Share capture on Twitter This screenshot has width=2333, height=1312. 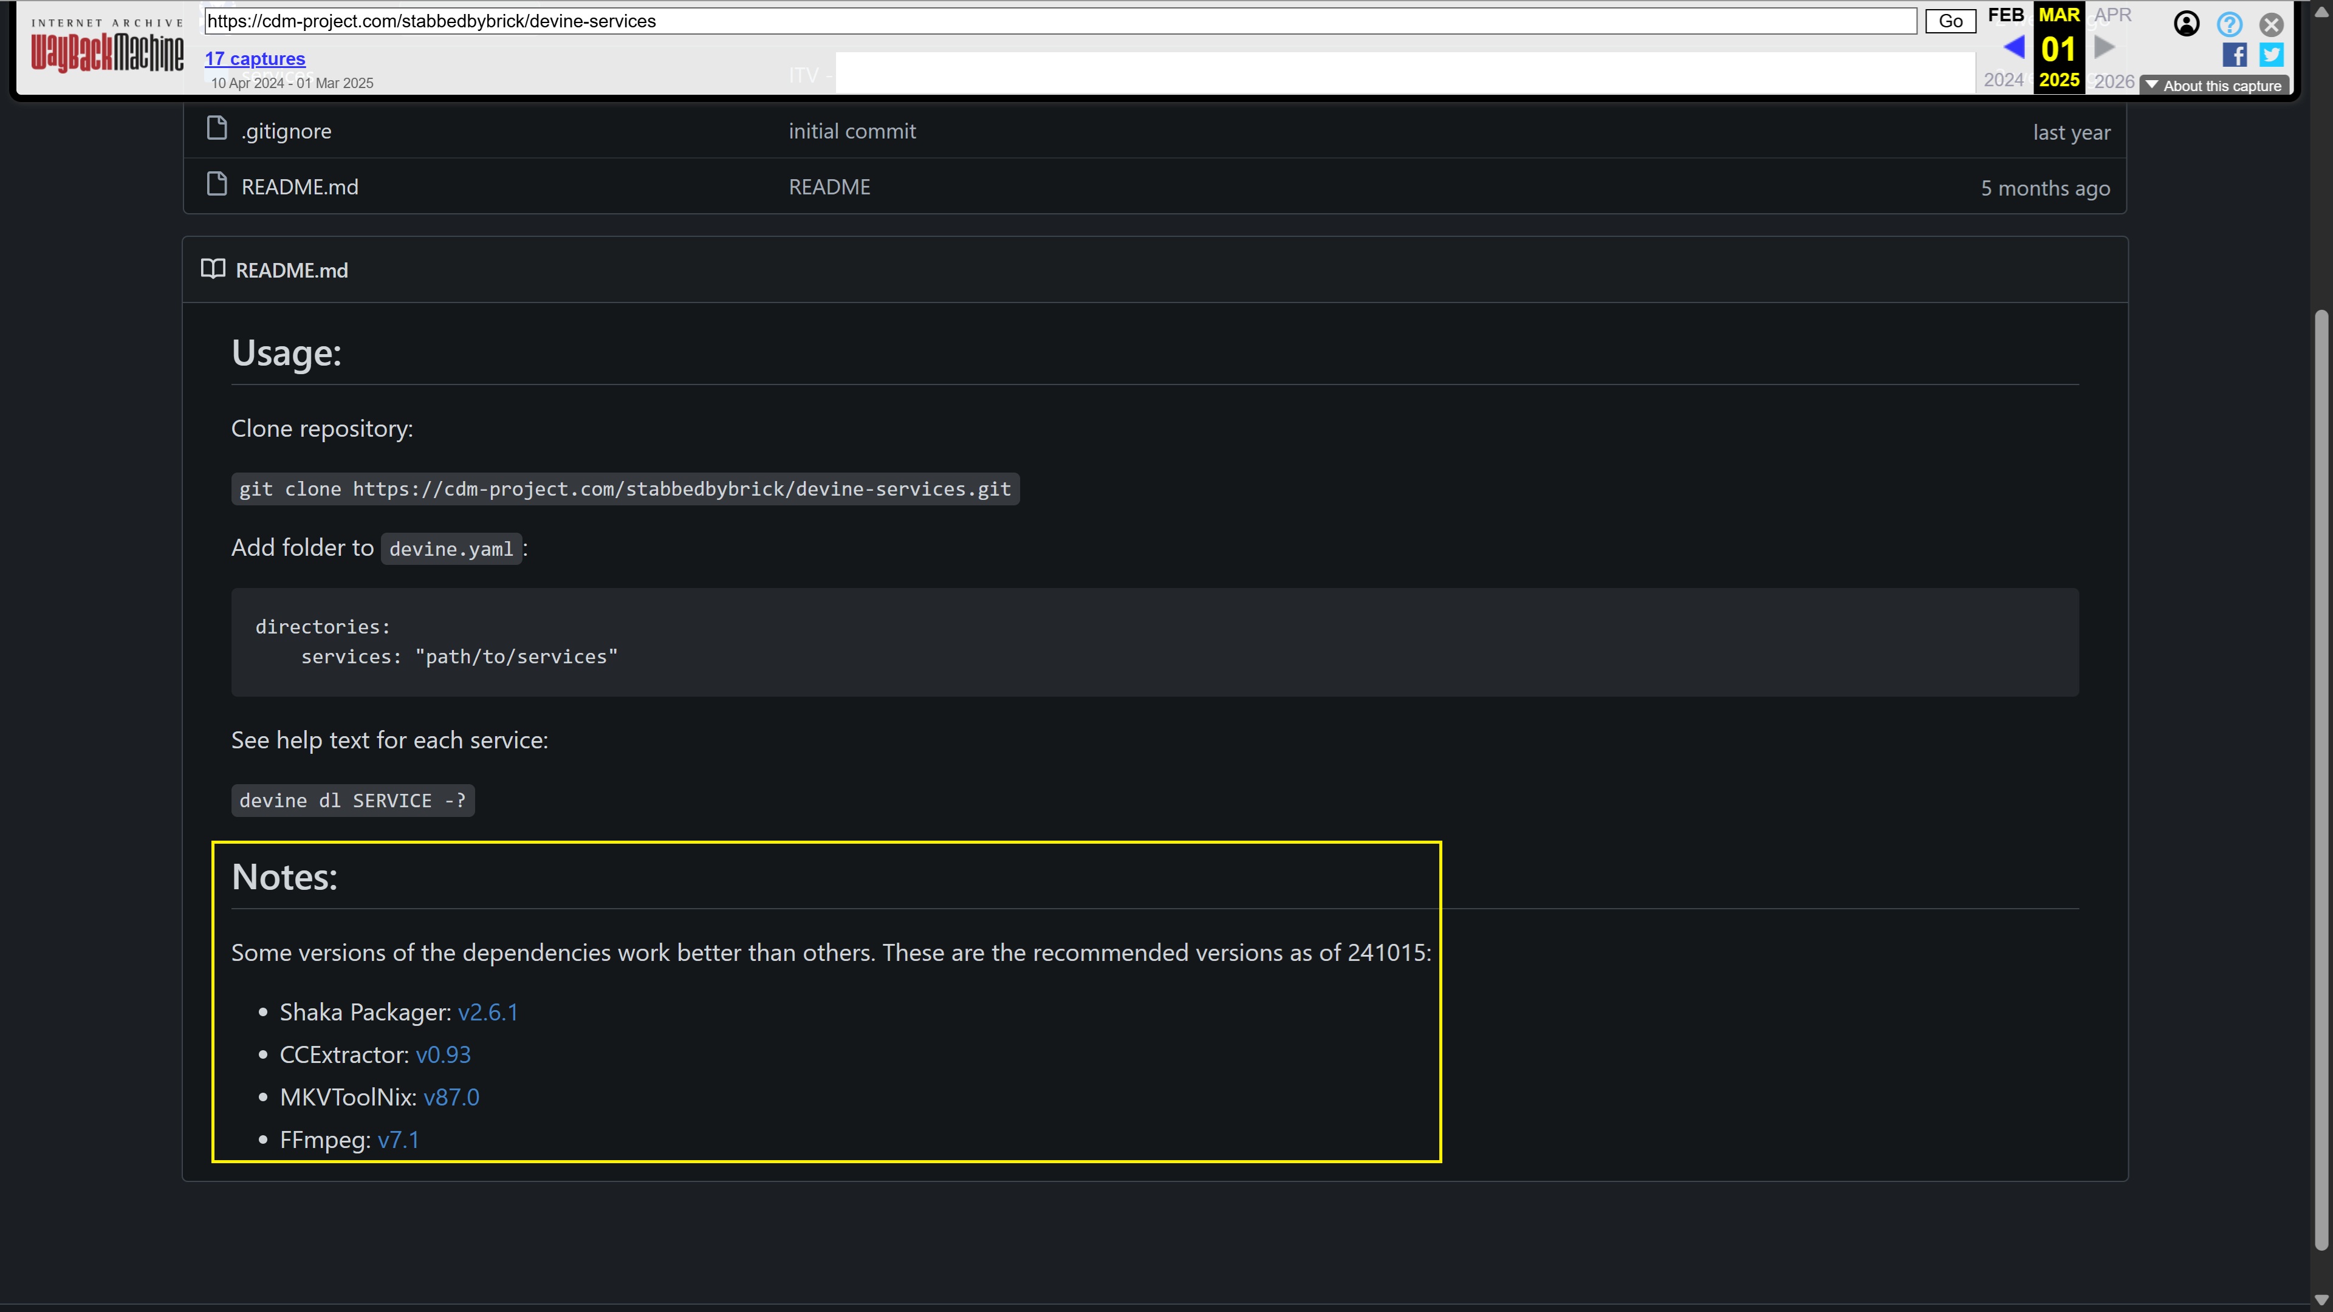2272,55
